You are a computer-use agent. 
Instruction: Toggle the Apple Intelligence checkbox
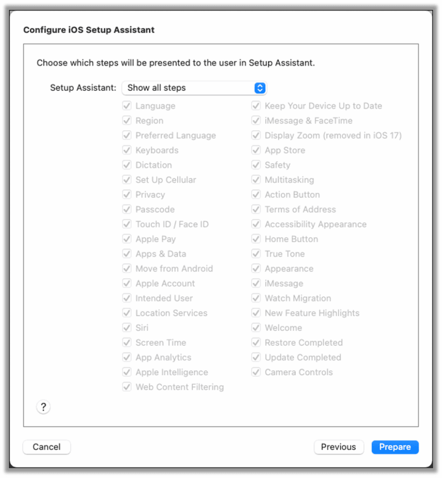pyautogui.click(x=126, y=372)
